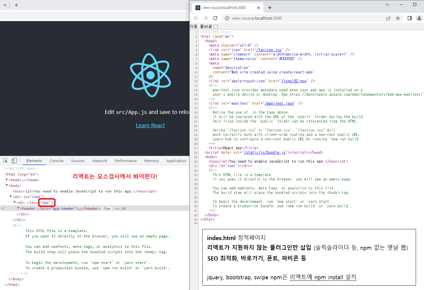Click the back arrow in view-source window

coord(196,18)
